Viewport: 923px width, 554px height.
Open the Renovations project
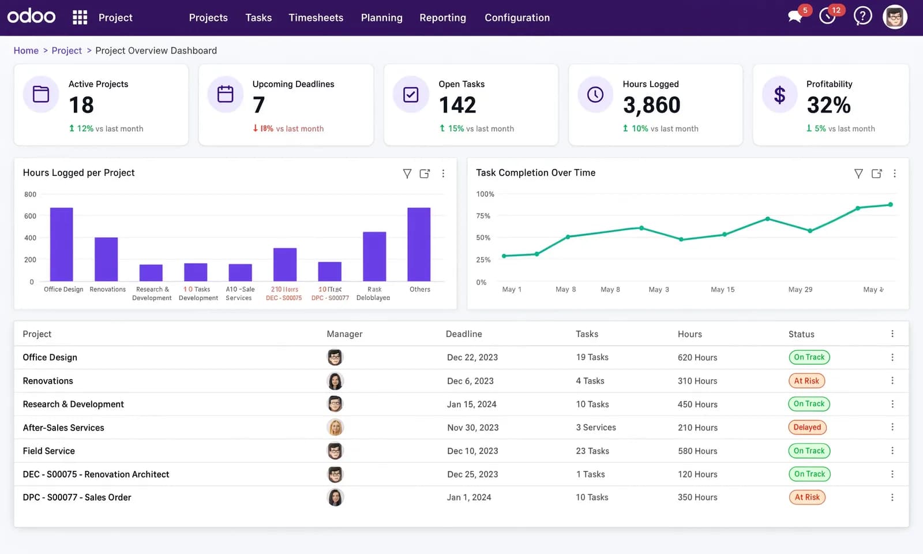pyautogui.click(x=48, y=381)
